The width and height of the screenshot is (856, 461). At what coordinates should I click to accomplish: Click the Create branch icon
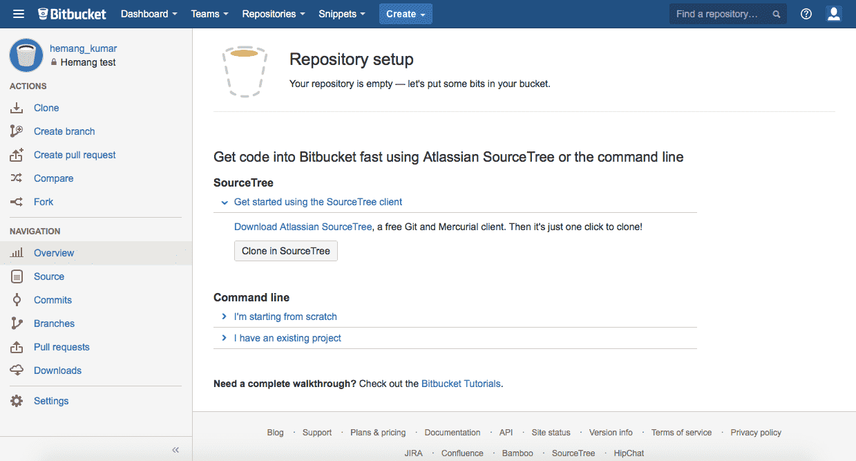pos(17,131)
